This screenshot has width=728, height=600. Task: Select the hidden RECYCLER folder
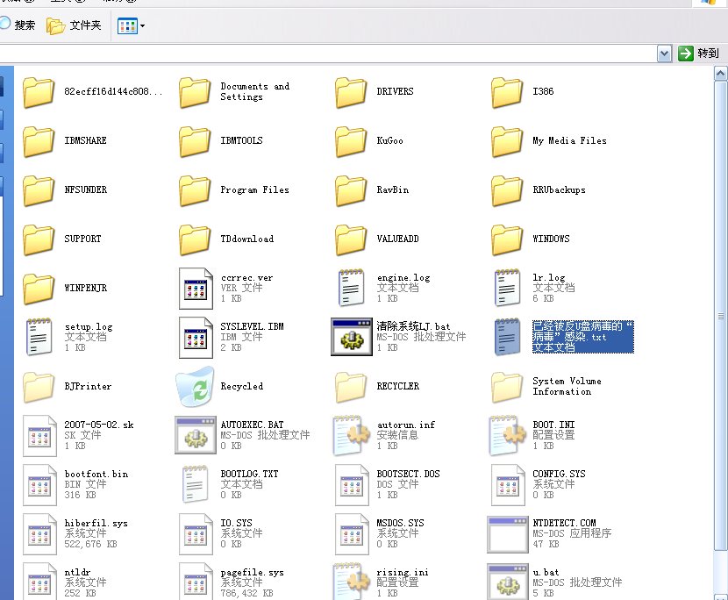coord(352,387)
